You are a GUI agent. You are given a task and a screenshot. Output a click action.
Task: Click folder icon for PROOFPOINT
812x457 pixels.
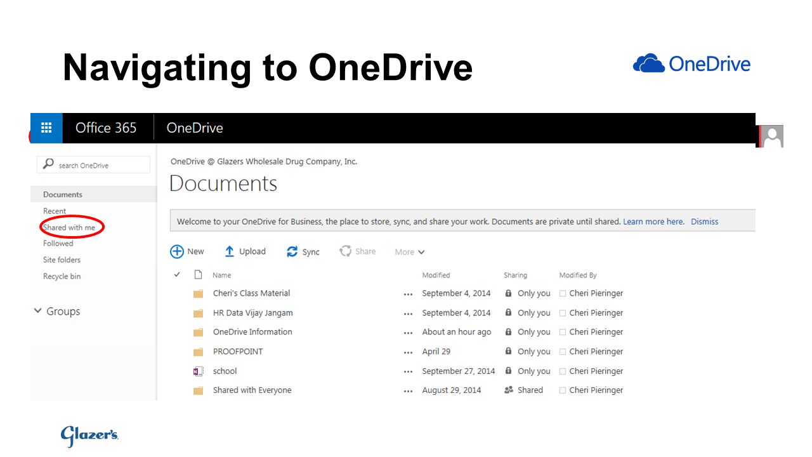coord(199,352)
